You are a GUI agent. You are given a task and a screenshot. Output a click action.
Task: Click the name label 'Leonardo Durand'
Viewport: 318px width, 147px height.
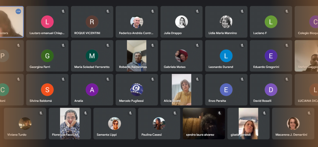click(x=221, y=67)
